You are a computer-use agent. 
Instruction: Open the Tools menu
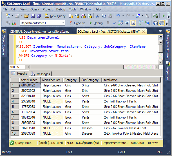point(72,10)
